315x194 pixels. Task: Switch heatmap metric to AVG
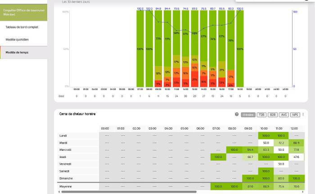tap(284, 114)
